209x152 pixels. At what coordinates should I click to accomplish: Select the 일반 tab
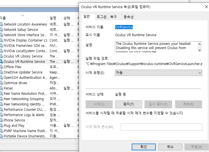88,17
